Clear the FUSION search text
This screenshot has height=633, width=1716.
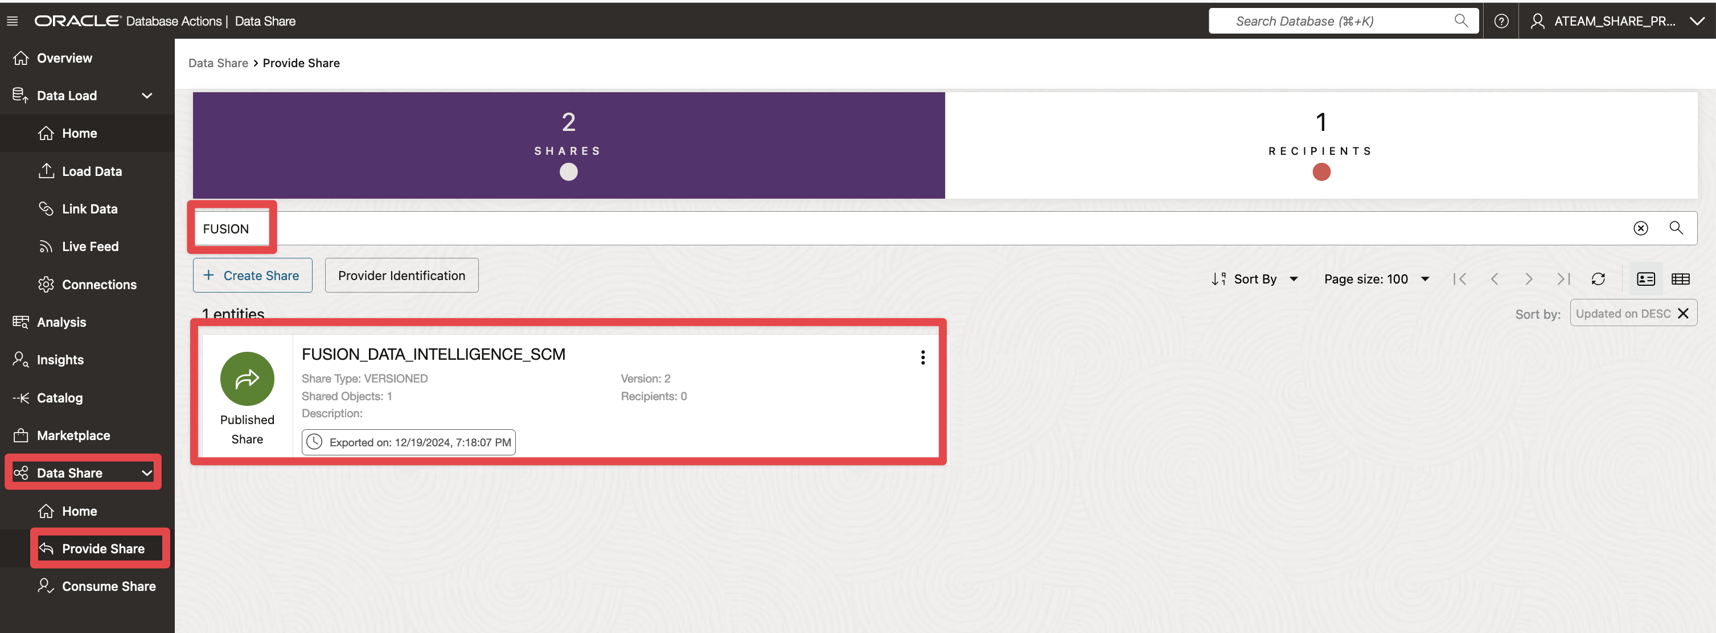[1640, 228]
